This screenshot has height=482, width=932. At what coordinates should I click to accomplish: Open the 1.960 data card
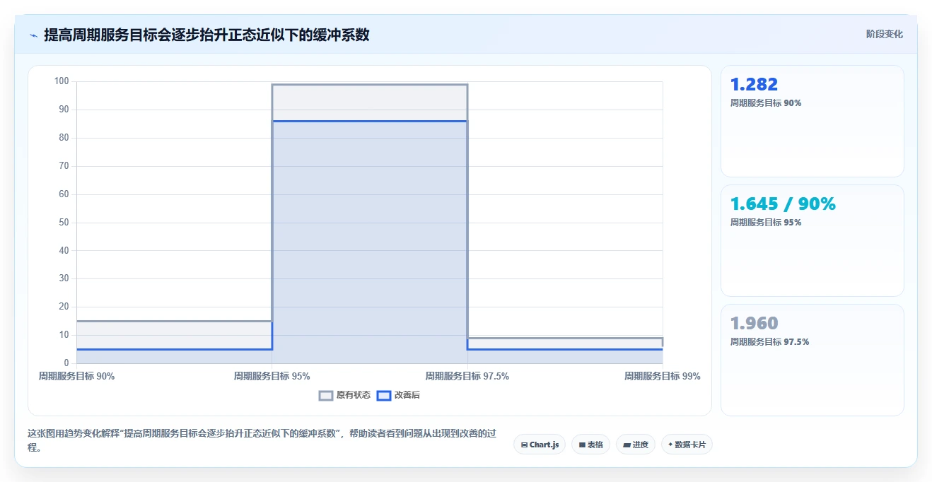tap(812, 360)
